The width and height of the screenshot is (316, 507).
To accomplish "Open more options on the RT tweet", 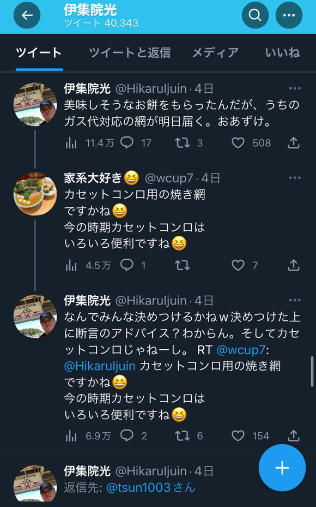I will (295, 300).
